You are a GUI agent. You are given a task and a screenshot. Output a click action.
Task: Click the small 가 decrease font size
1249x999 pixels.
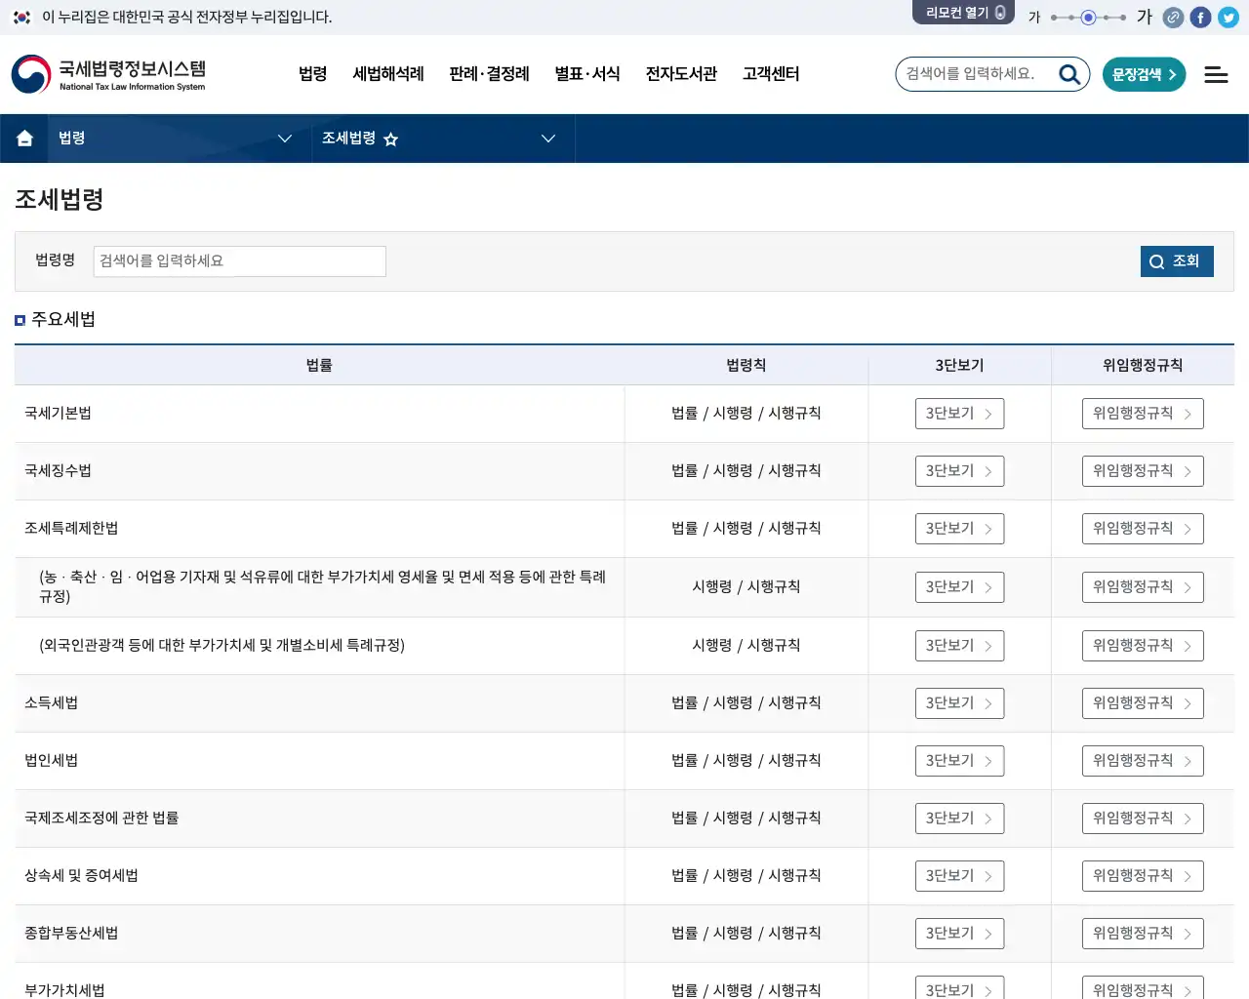pos(1034,18)
